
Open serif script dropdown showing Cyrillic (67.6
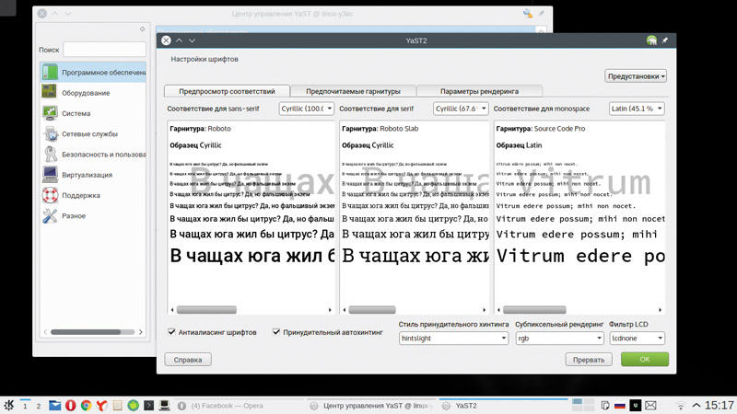[461, 109]
